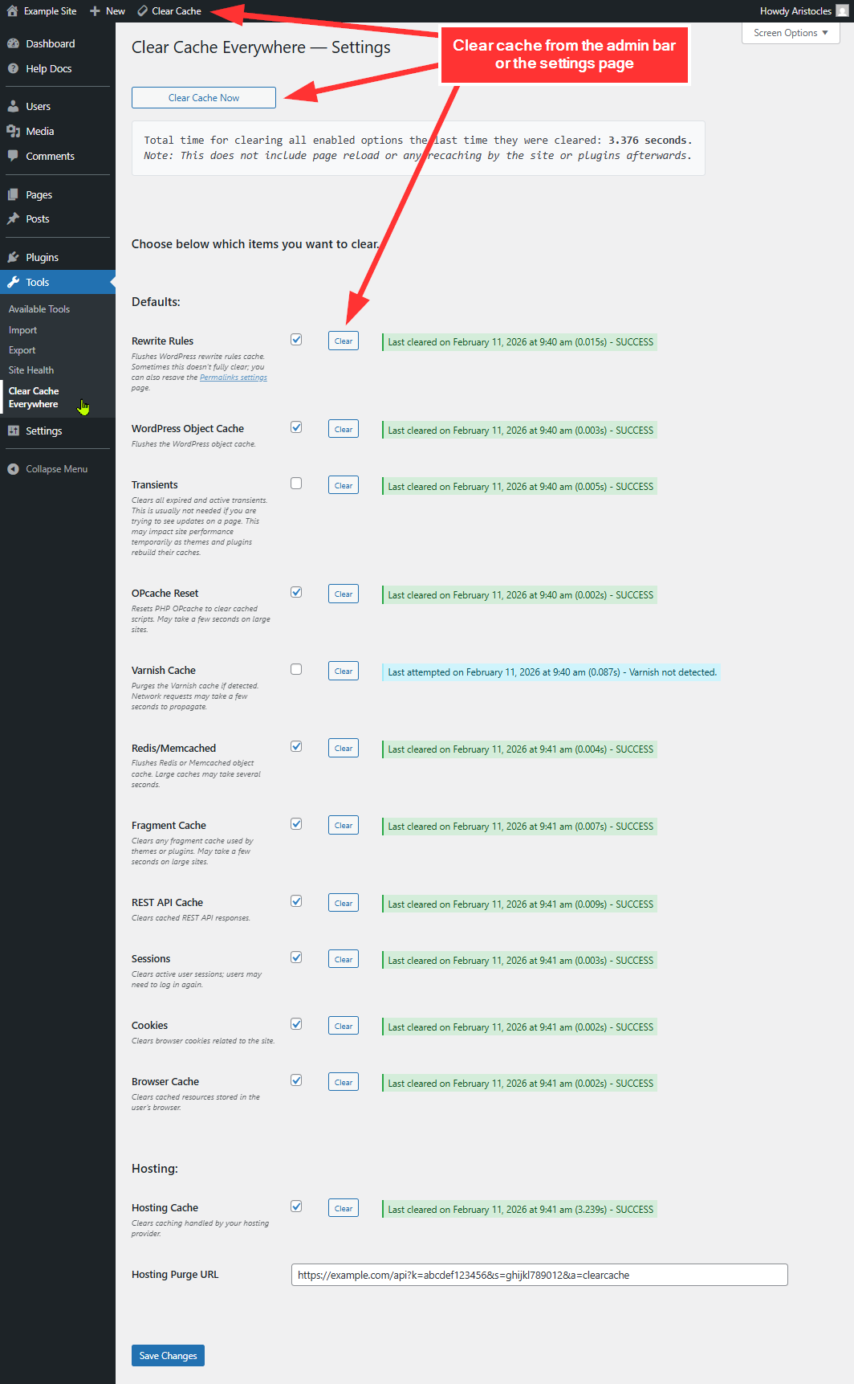Screen dimensions: 854x1384
Task: Click the Save Changes button
Action: pyautogui.click(x=169, y=1355)
